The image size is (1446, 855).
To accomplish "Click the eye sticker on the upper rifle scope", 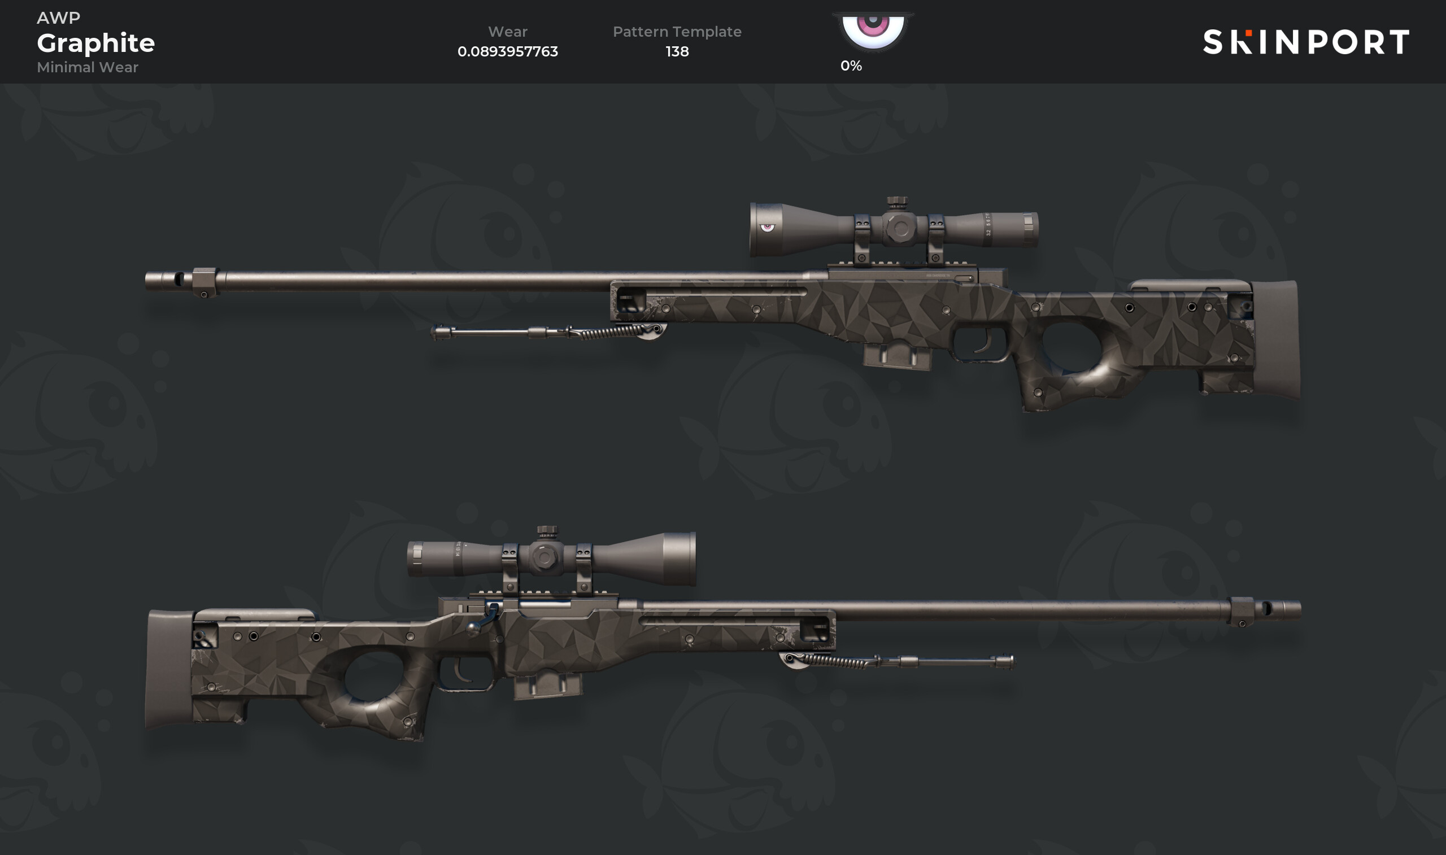I will (x=768, y=227).
